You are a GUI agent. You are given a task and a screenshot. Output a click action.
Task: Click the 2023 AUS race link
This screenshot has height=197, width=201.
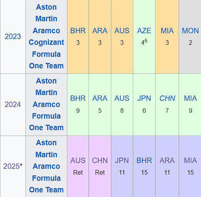tap(122, 31)
